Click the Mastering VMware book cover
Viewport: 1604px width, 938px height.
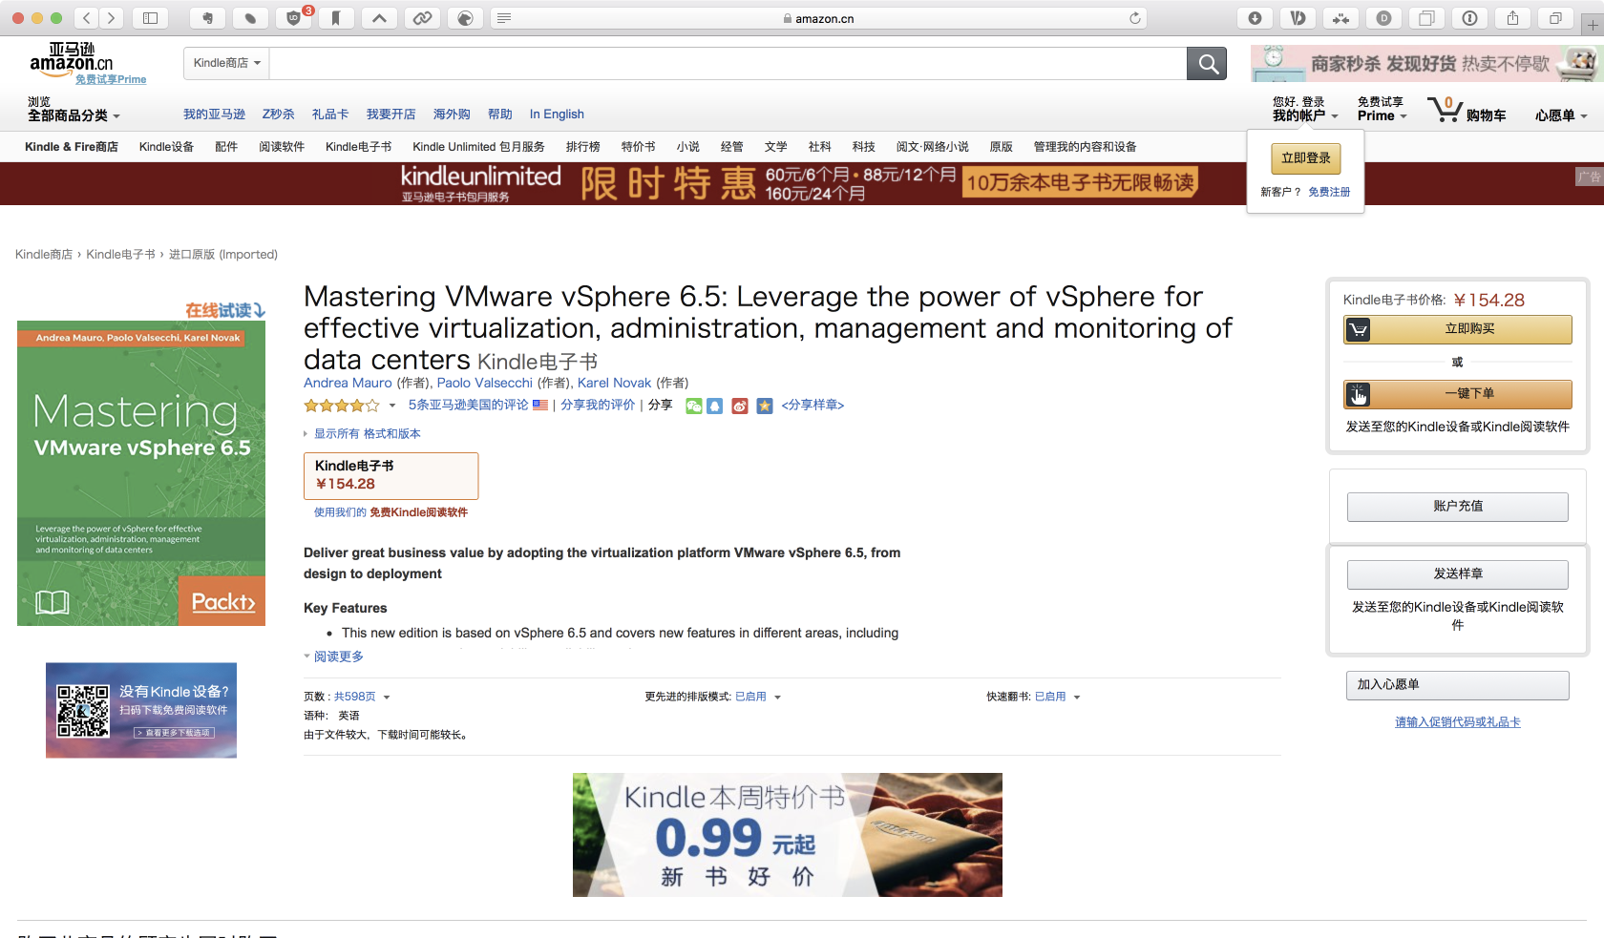point(141,473)
